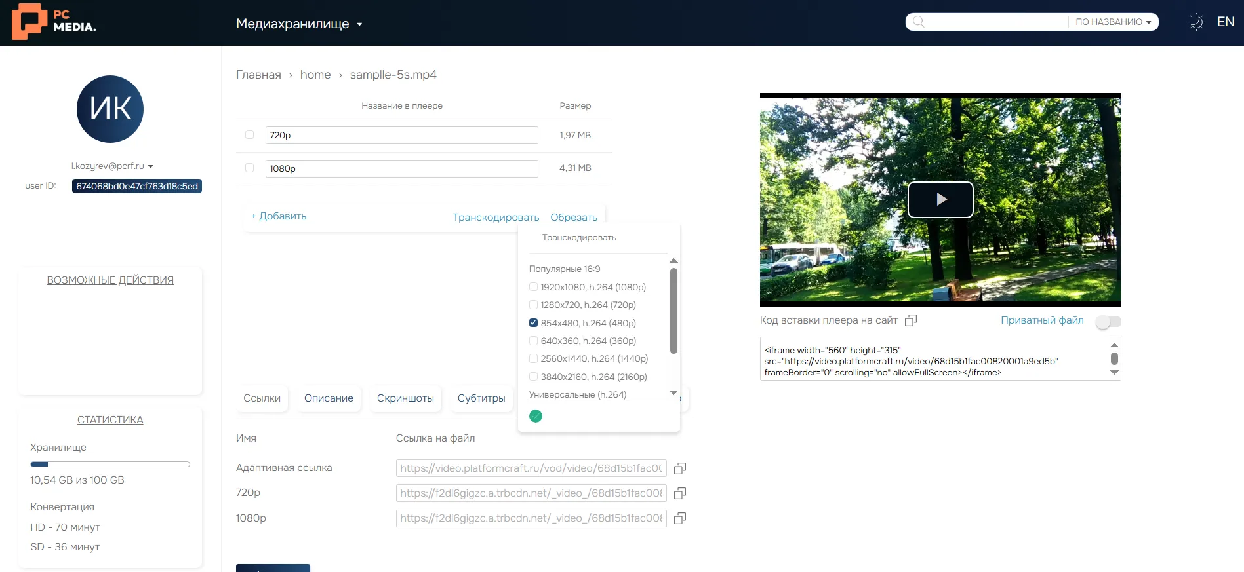Click the storage usage progress bar
1244x572 pixels.
point(110,464)
